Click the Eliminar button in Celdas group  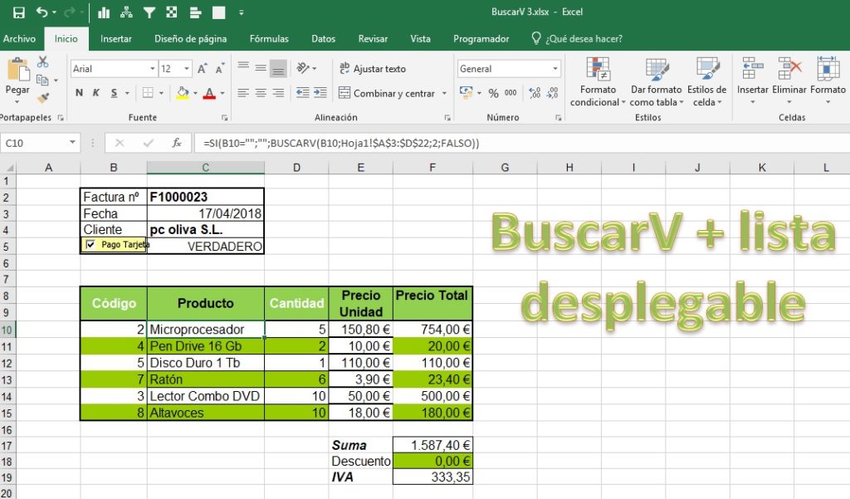coord(789,81)
